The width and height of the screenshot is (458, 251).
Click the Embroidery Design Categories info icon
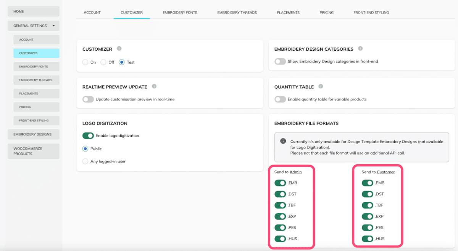pyautogui.click(x=360, y=49)
